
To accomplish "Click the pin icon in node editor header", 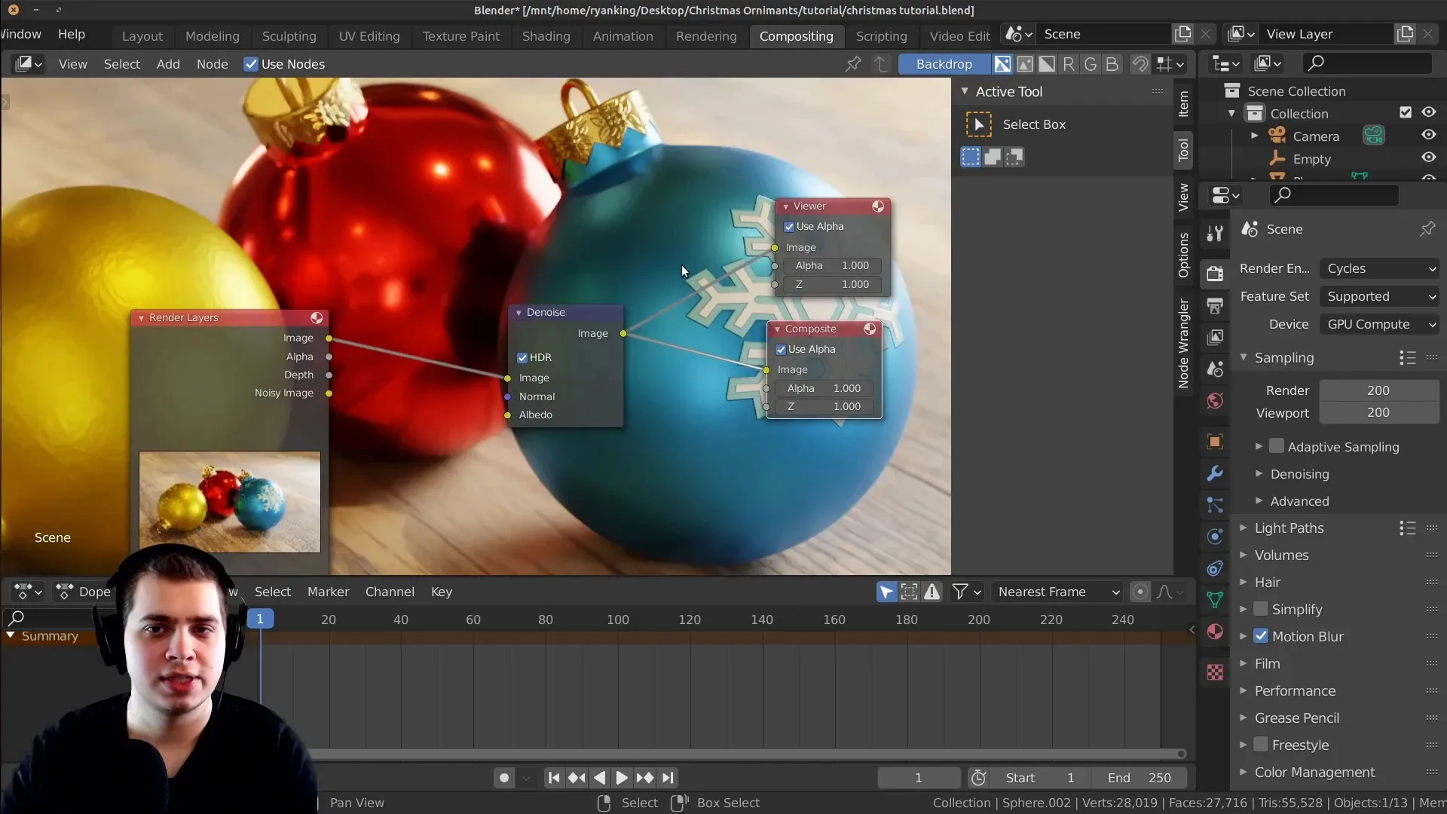I will 853,64.
